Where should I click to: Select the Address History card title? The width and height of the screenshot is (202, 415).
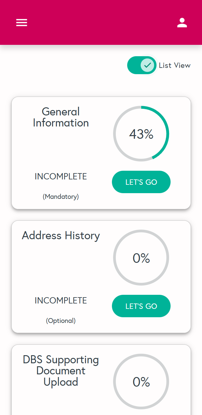tap(61, 236)
